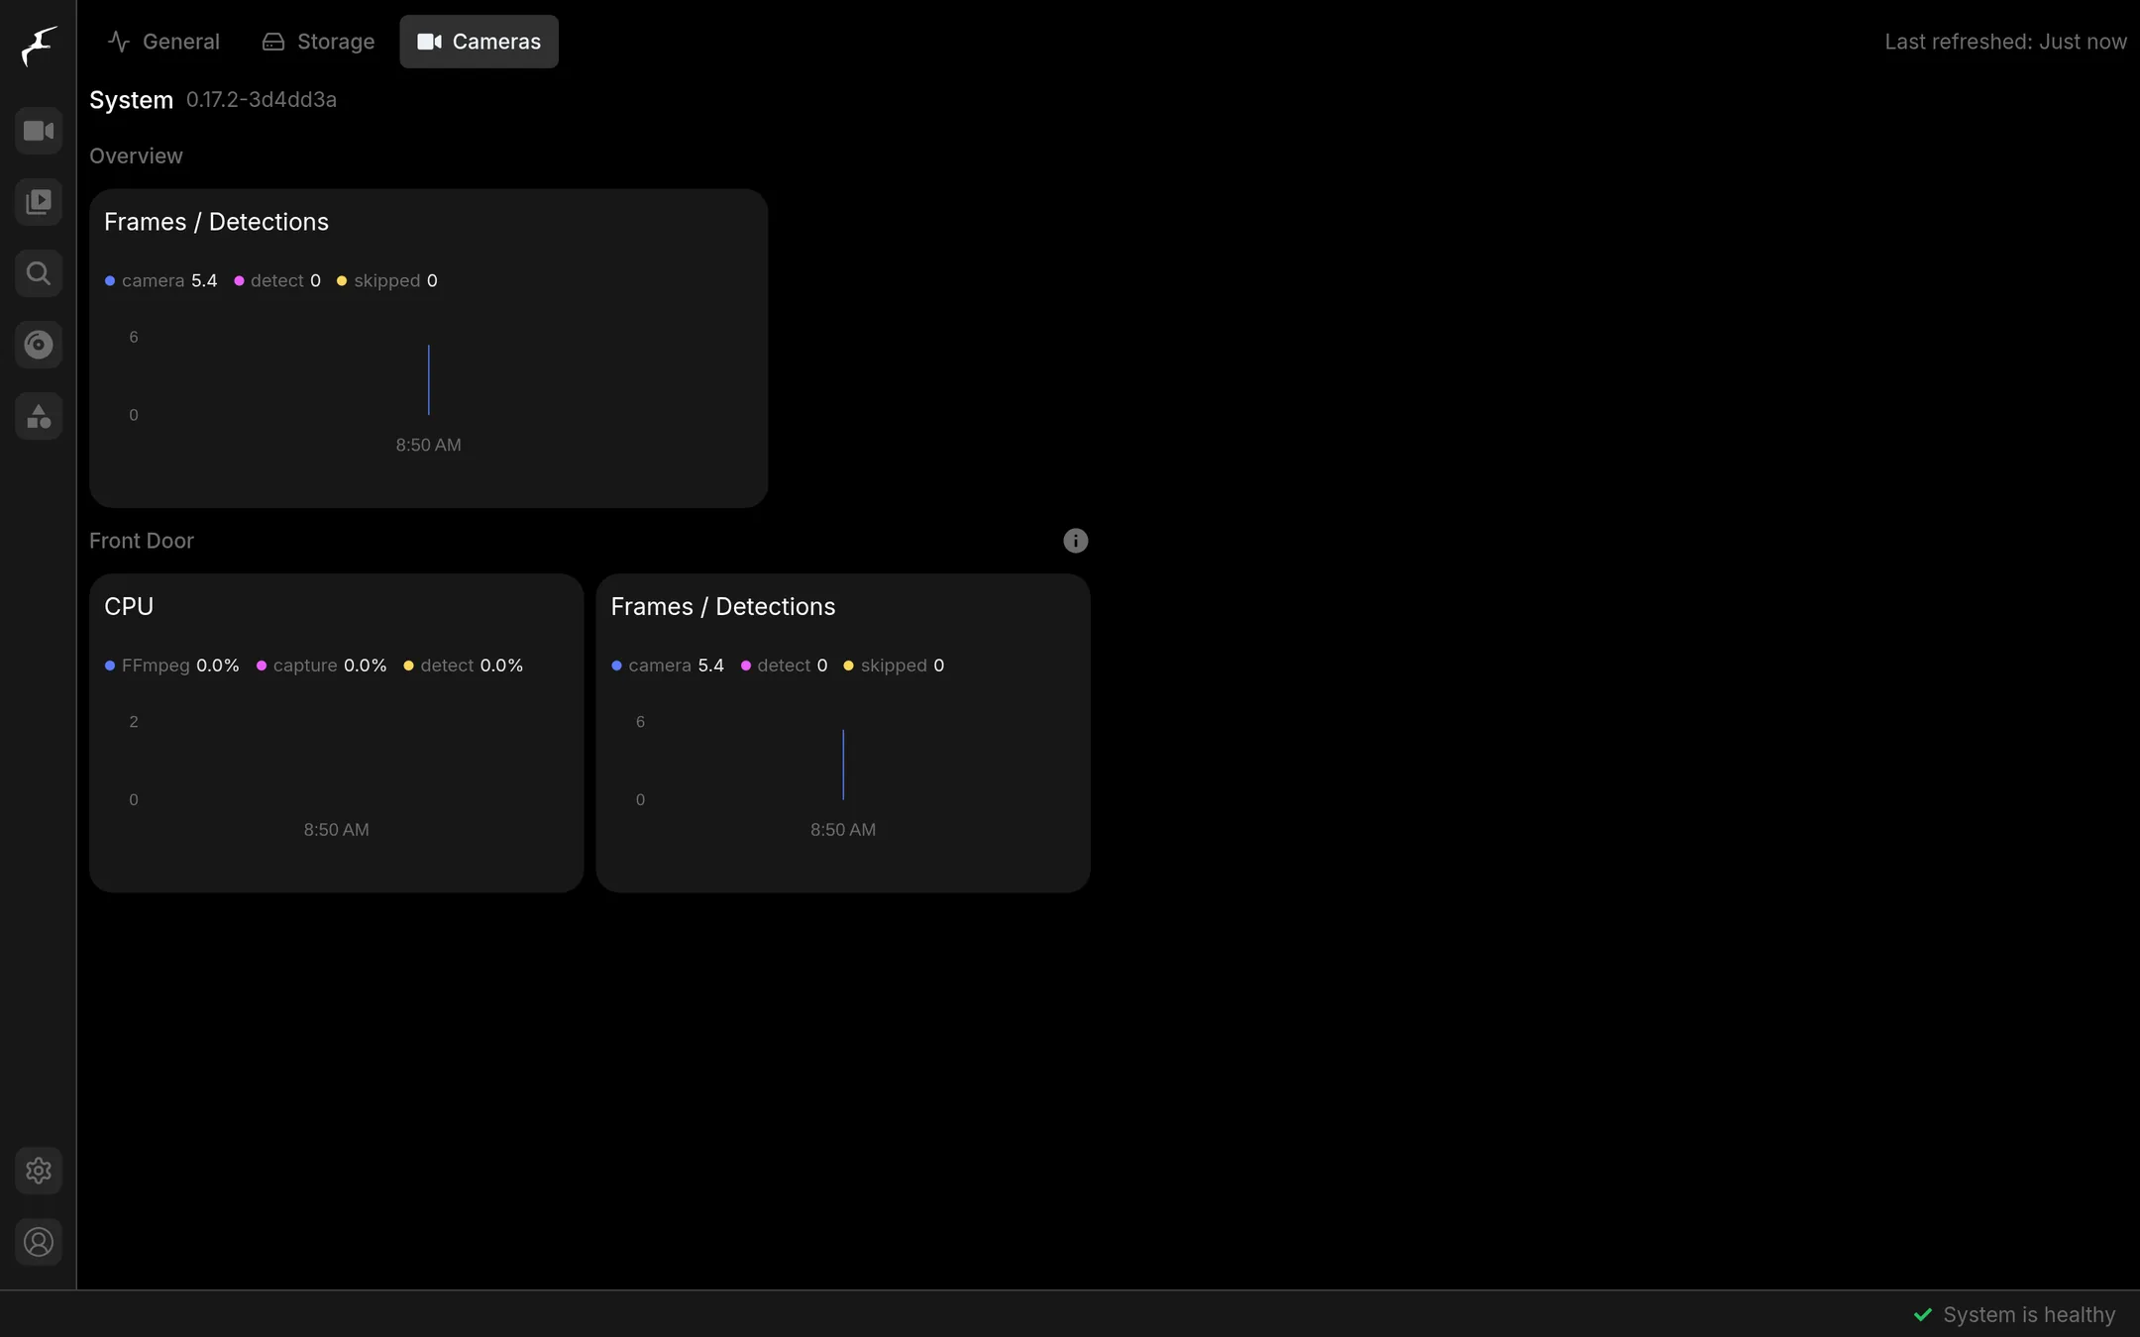Click the Overview chart blue data spike
Screen dimensions: 2140x1337
(428, 379)
